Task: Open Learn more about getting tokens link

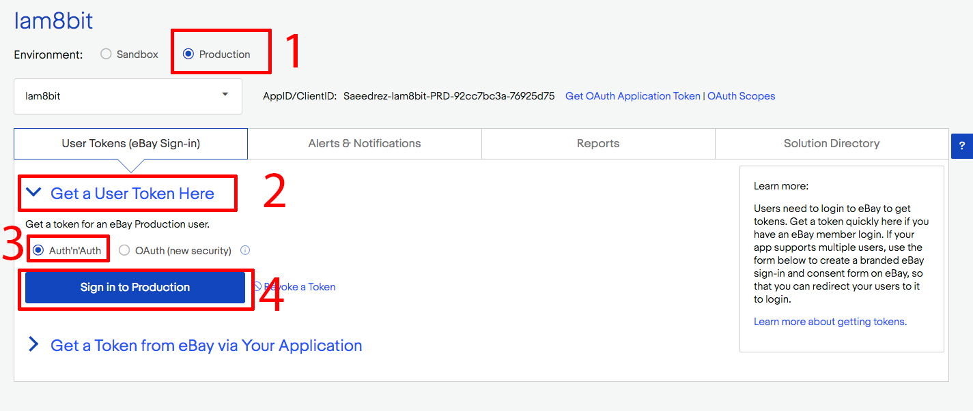Action: [x=830, y=322]
